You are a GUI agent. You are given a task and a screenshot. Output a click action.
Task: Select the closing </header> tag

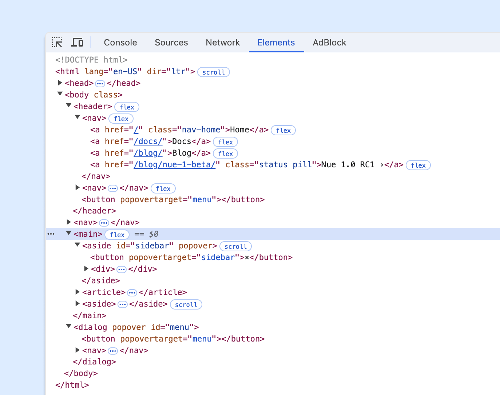tap(94, 211)
